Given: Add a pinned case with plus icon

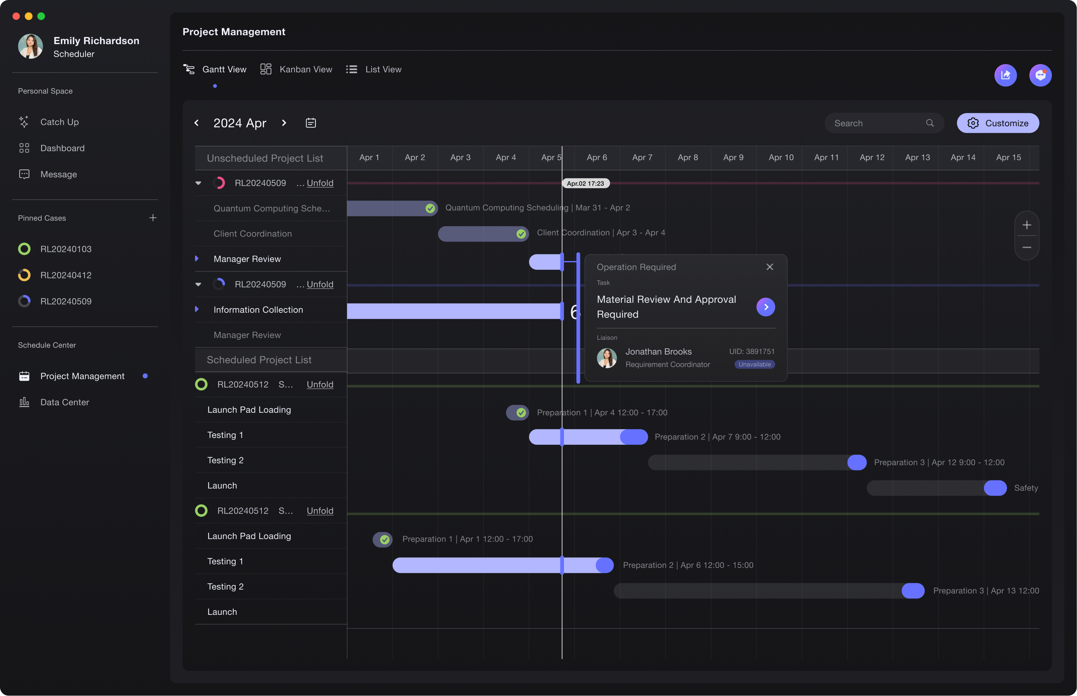Looking at the screenshot, I should click(x=153, y=218).
